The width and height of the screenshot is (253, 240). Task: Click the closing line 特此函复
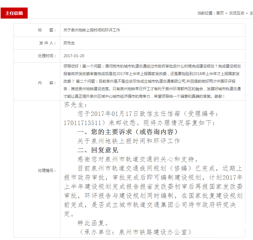point(93,223)
